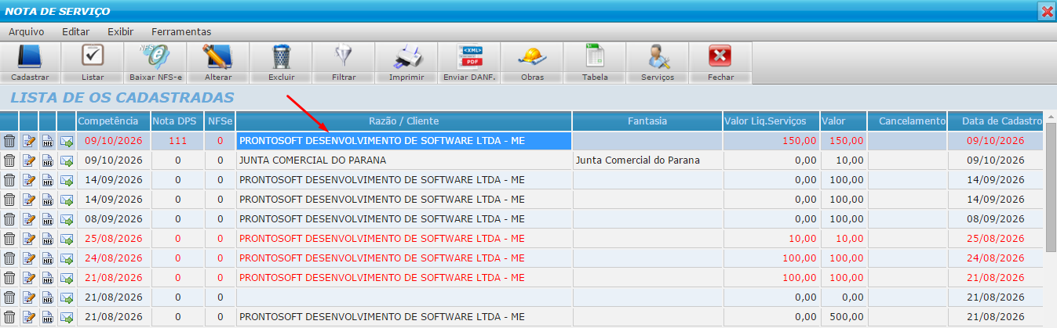Click Valor 0,00 in the blank-client row
This screenshot has width=1057, height=328.
pyautogui.click(x=844, y=297)
